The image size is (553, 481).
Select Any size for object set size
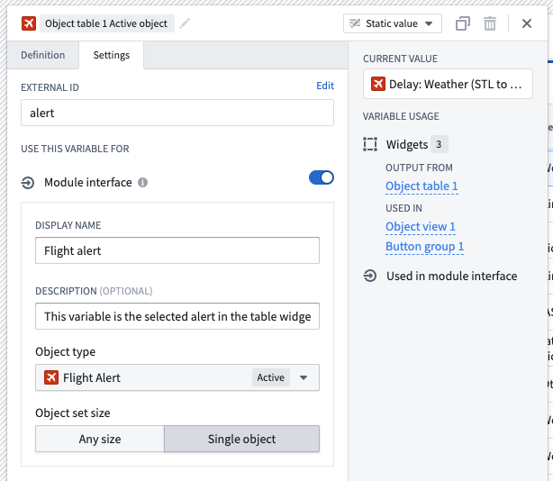point(100,439)
